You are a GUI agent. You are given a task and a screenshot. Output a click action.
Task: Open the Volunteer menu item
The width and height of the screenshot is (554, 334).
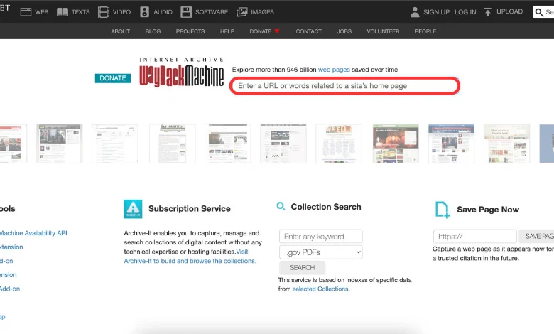pos(383,31)
